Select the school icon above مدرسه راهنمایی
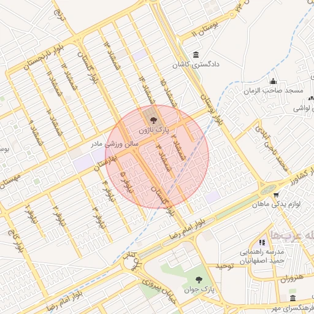This screenshot has width=314, height=314. coord(262,242)
